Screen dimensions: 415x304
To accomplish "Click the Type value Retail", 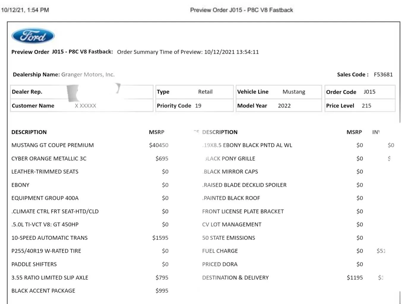I will 205,92.
